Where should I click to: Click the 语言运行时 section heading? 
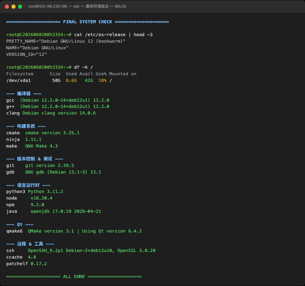(28, 185)
